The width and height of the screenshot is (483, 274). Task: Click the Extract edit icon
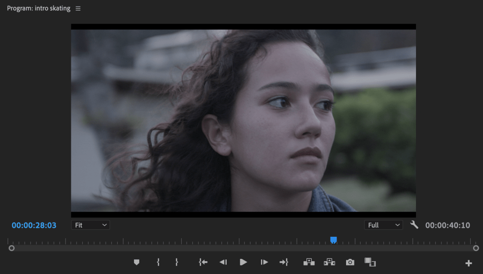(x=330, y=262)
